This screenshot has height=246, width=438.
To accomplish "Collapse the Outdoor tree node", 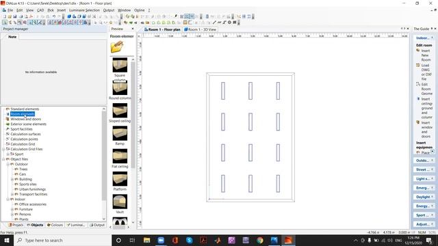I will click(x=8, y=164).
